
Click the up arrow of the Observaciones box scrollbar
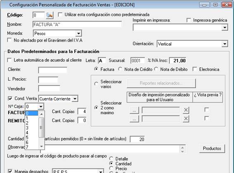coord(182,147)
